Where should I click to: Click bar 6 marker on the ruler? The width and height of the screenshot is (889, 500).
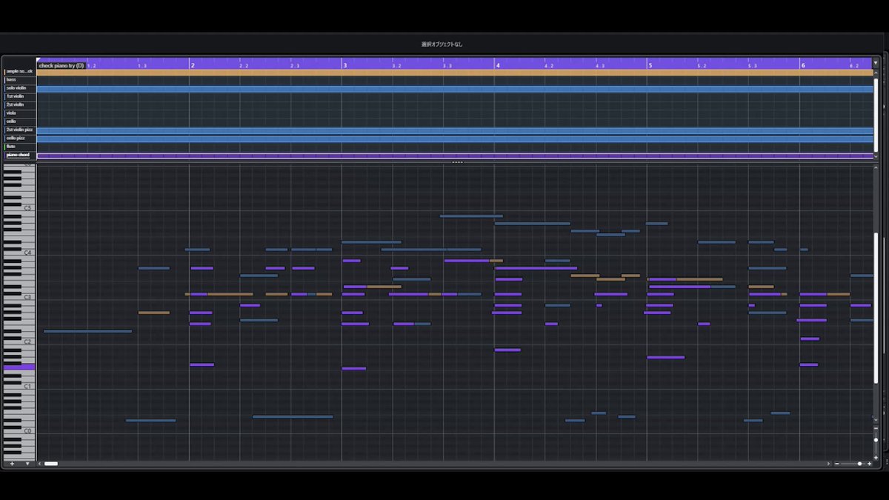pos(802,65)
